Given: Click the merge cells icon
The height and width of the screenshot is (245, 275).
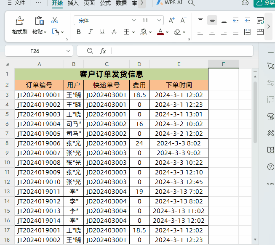Looking at the screenshot, I should [260, 32].
